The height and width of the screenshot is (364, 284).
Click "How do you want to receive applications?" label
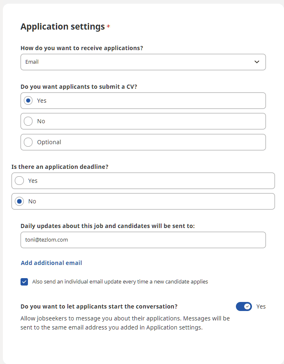[x=82, y=48]
